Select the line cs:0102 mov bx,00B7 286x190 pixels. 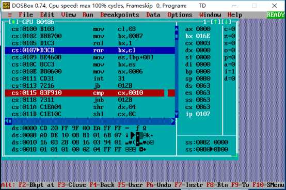pos(90,36)
